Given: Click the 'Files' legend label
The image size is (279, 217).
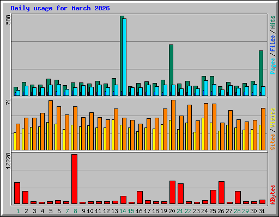Looking at the screenshot, I should click(x=272, y=43).
